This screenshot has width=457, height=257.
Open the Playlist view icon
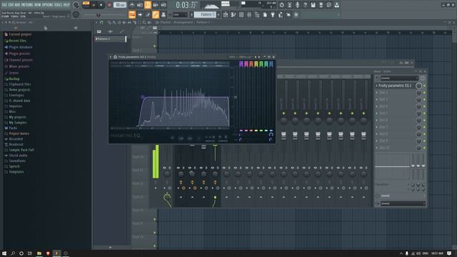point(226,14)
